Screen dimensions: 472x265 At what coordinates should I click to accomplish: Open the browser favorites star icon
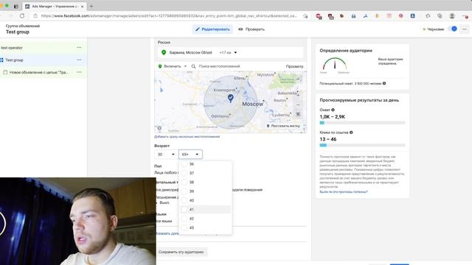click(428, 15)
